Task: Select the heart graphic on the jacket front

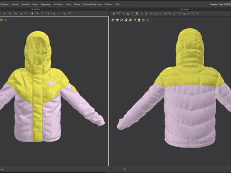Action: pyautogui.click(x=51, y=83)
